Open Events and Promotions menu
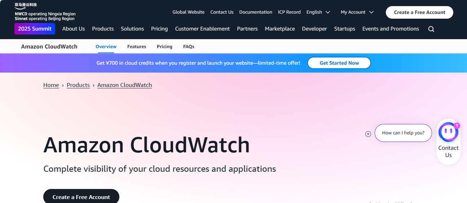The width and height of the screenshot is (467, 203). pos(391,29)
